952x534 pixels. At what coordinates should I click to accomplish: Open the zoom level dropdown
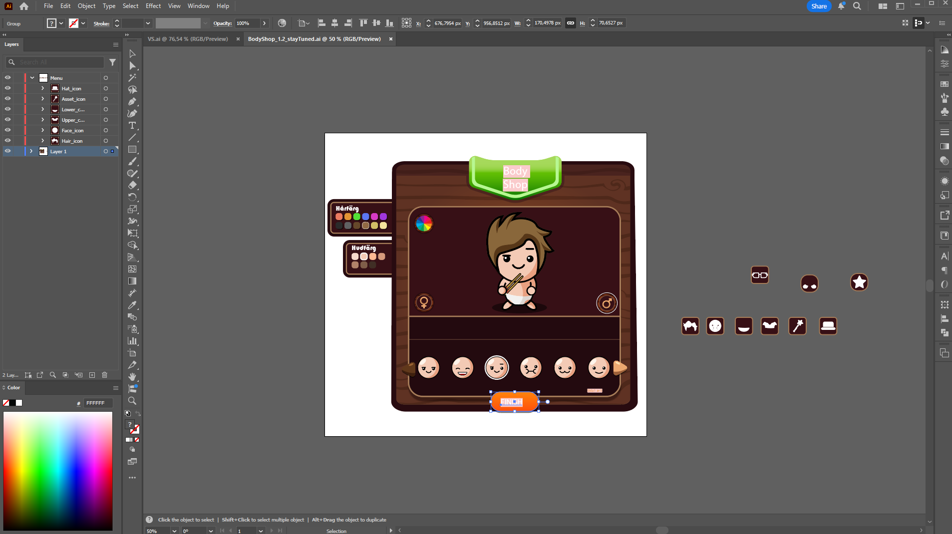(174, 531)
